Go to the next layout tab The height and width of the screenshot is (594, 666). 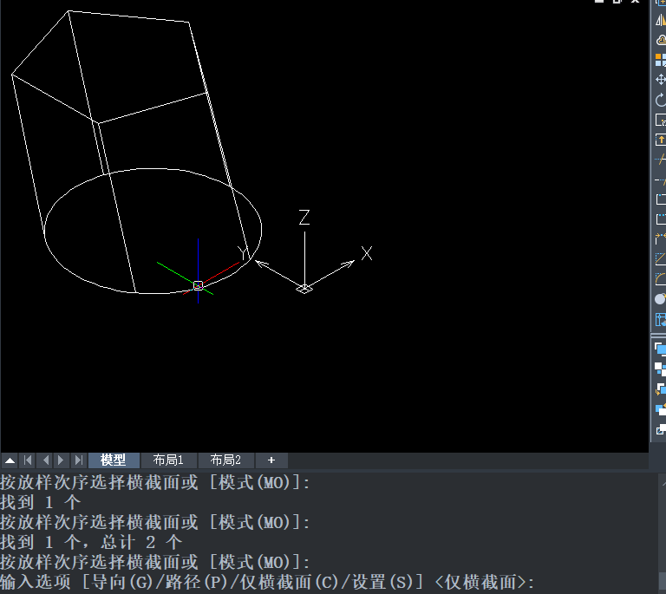[61, 460]
